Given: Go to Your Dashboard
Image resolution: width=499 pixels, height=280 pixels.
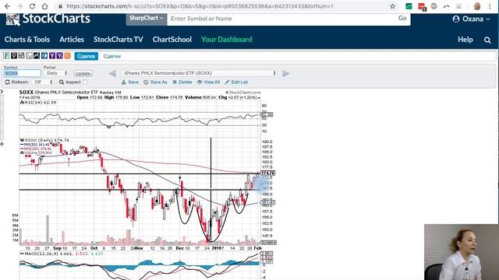Looking at the screenshot, I should point(227,40).
